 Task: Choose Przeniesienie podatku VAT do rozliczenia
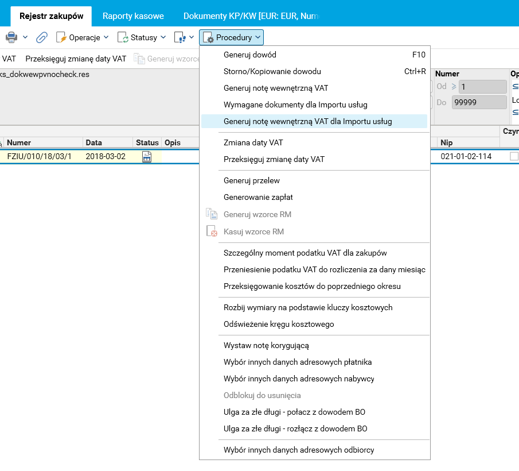tap(314, 269)
